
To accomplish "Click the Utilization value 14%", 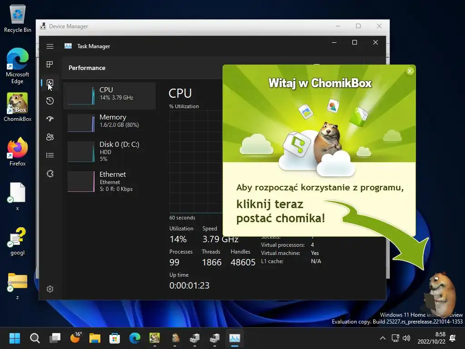I will point(178,239).
